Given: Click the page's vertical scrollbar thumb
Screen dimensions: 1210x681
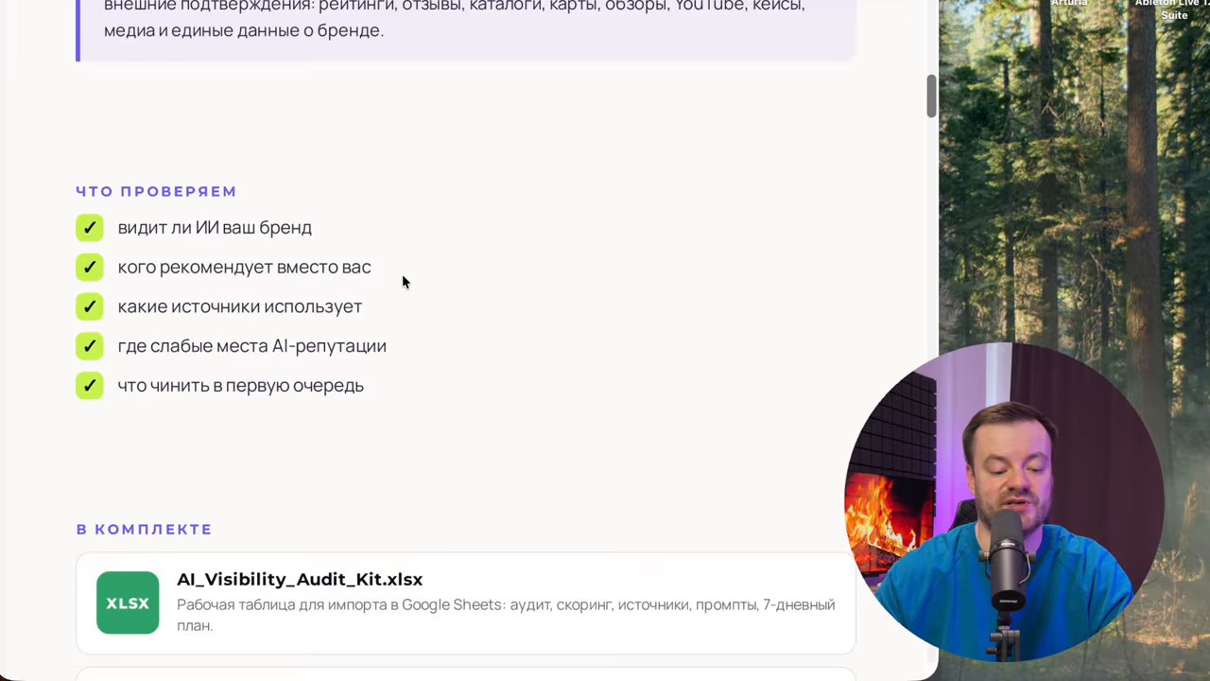Looking at the screenshot, I should (931, 96).
